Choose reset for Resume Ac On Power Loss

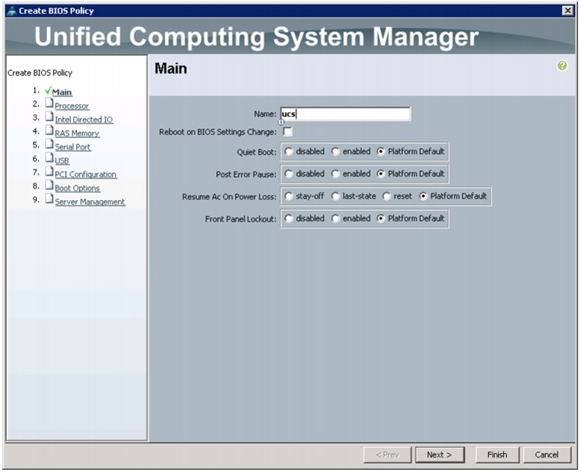[386, 196]
